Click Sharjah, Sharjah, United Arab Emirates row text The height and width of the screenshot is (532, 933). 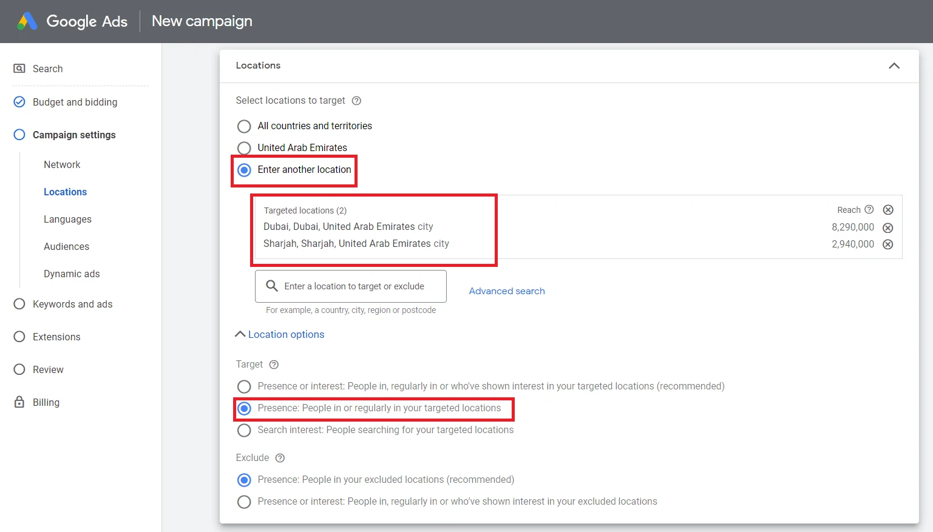point(356,243)
